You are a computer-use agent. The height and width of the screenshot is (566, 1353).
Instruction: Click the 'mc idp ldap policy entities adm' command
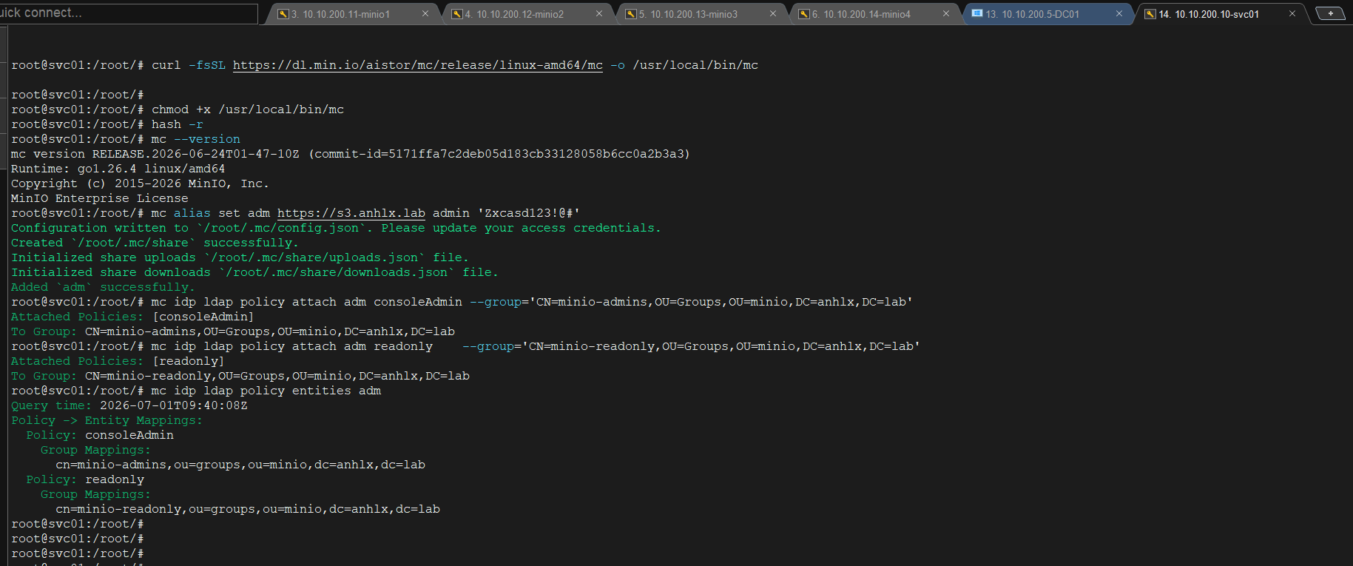[266, 391]
